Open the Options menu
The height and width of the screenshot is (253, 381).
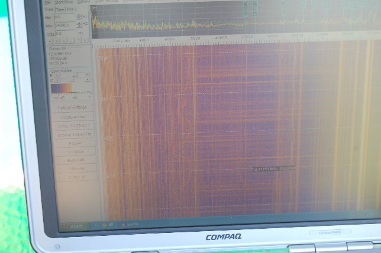pos(83,2)
